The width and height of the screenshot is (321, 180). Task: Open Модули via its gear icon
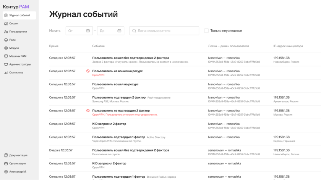[x=6, y=48]
